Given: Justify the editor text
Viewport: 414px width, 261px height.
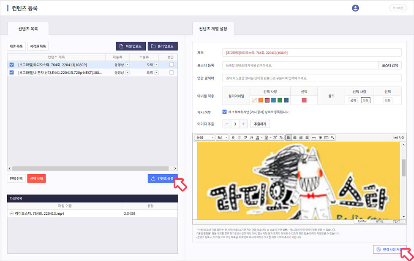Looking at the screenshot, I should point(307,138).
